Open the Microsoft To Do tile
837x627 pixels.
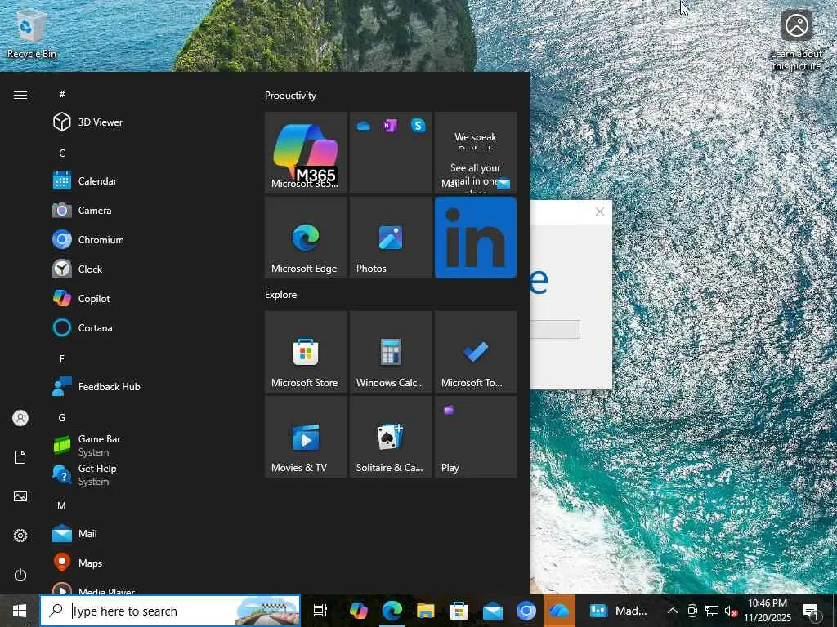coord(475,352)
